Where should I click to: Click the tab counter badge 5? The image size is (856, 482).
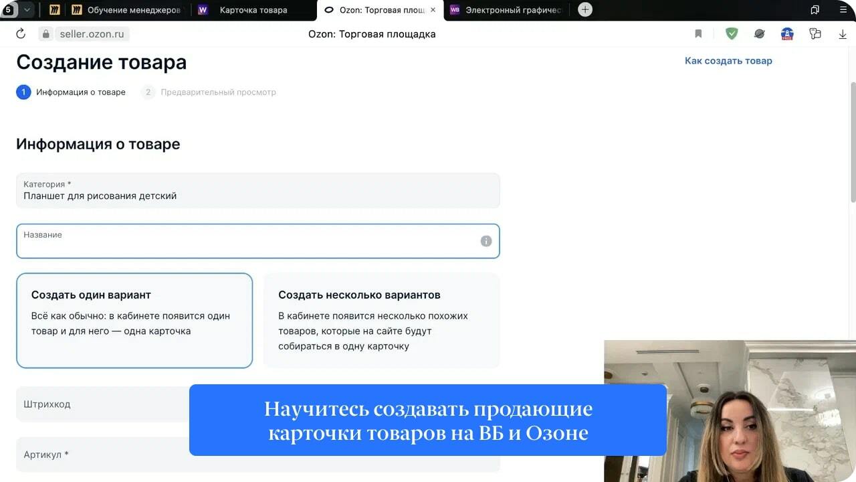click(x=8, y=9)
